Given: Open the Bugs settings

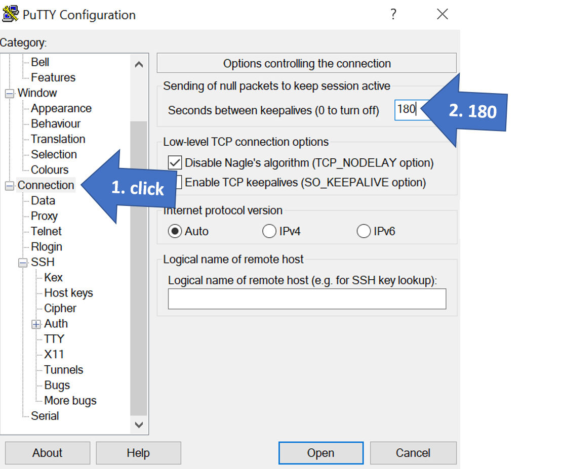Looking at the screenshot, I should 57,386.
